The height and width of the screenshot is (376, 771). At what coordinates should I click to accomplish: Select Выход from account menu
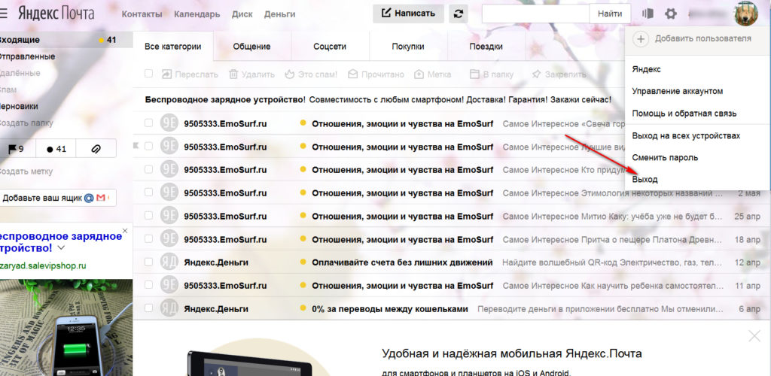[x=645, y=180]
